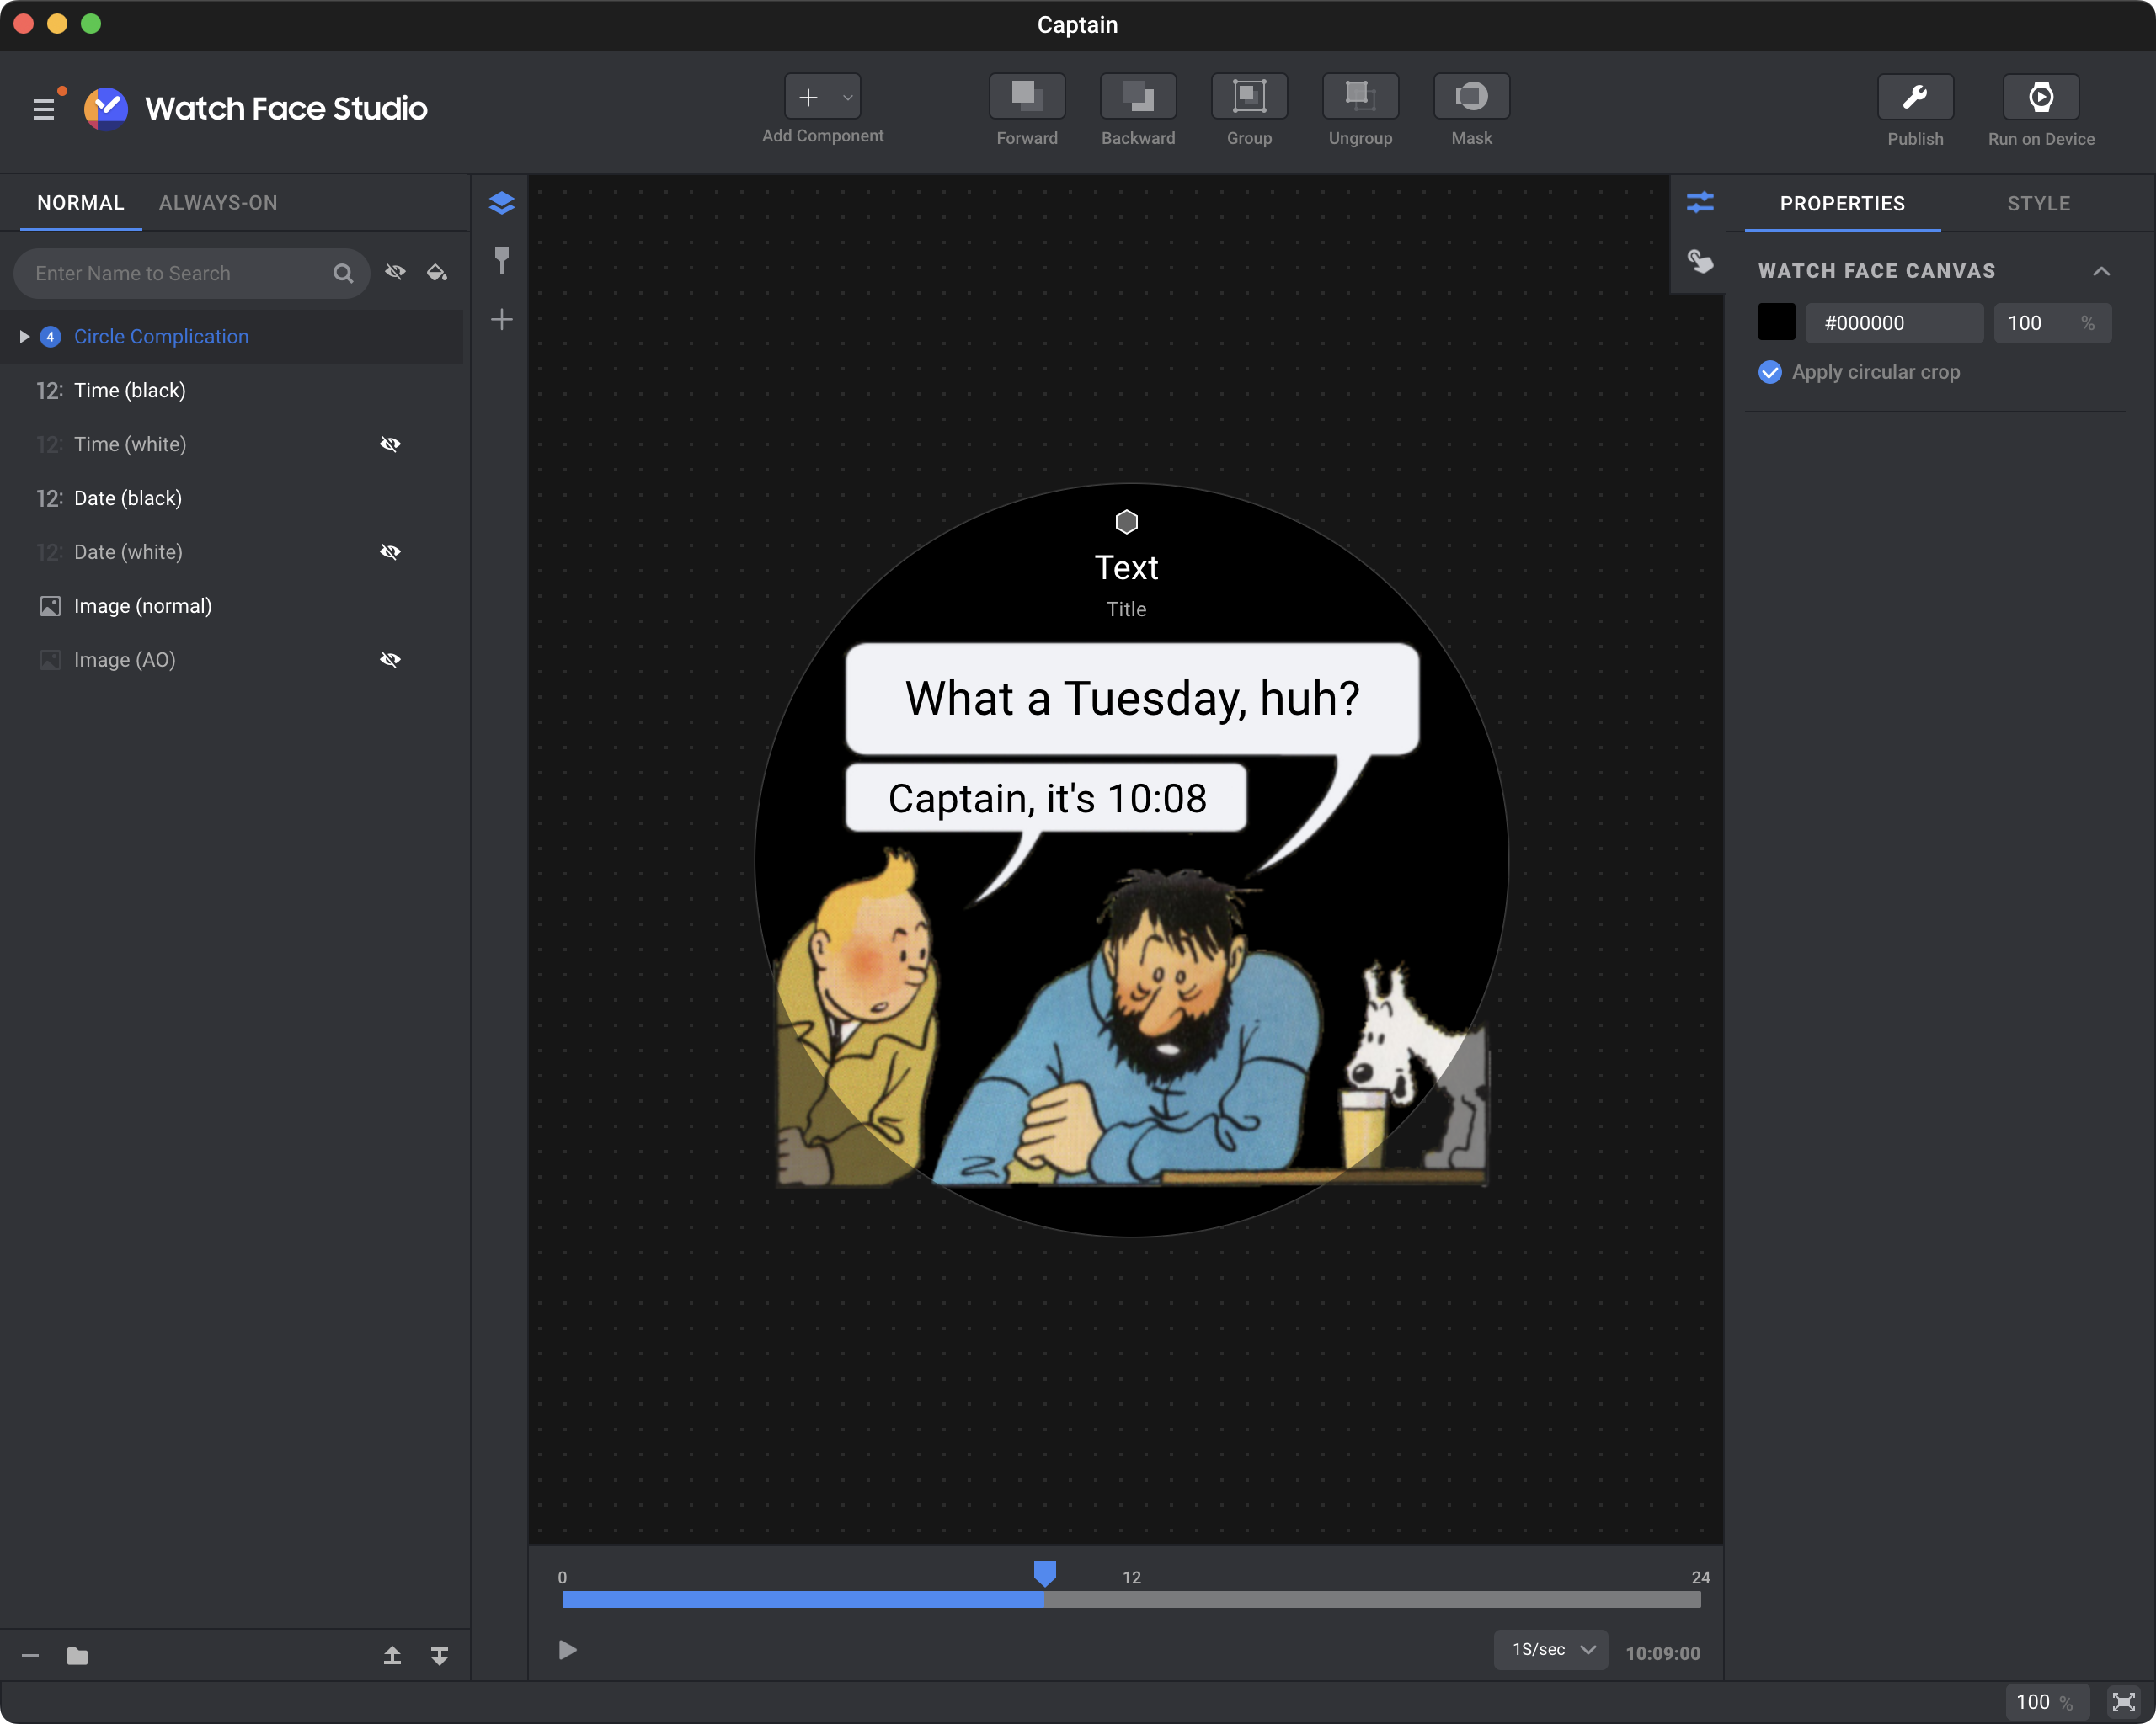
Task: Collapse the Watch Face Canvas section
Action: (2101, 272)
